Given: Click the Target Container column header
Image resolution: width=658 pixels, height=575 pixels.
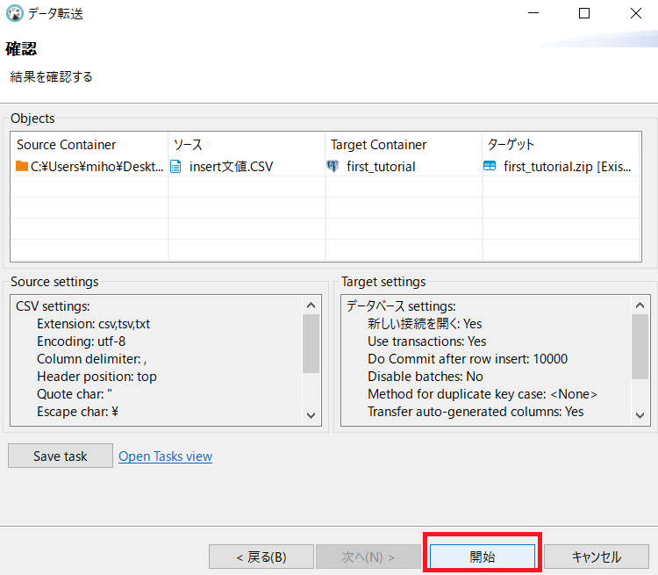Looking at the screenshot, I should [404, 145].
